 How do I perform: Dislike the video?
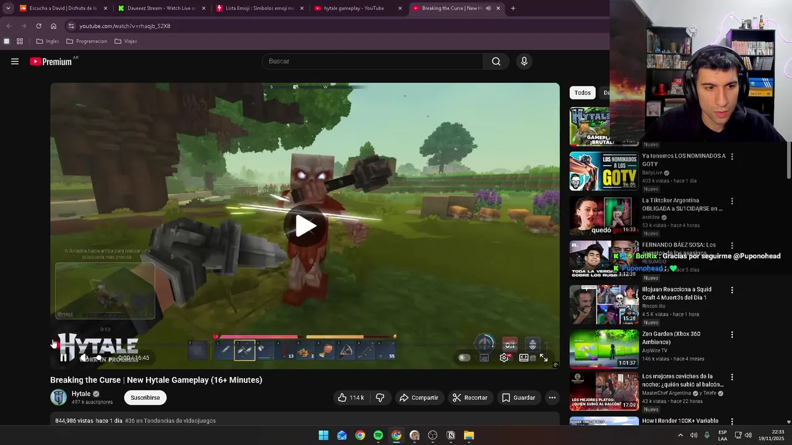(x=380, y=397)
